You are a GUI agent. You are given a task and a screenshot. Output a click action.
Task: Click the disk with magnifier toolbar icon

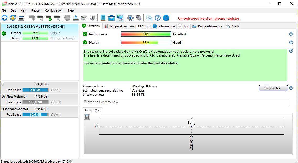(57, 18)
